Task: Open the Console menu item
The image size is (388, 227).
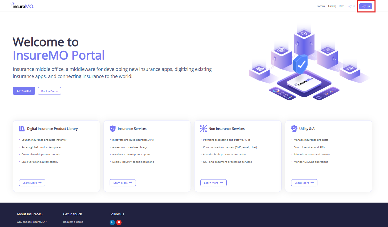Action: click(x=321, y=6)
